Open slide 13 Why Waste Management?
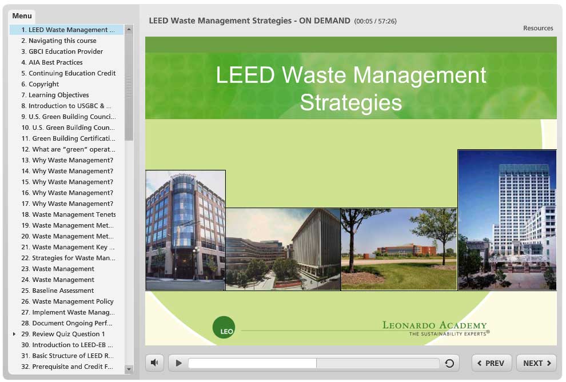The image size is (566, 382). point(66,160)
